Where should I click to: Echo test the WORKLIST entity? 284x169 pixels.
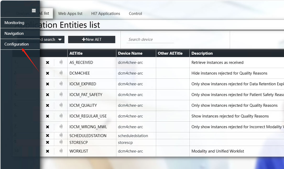[61, 151]
